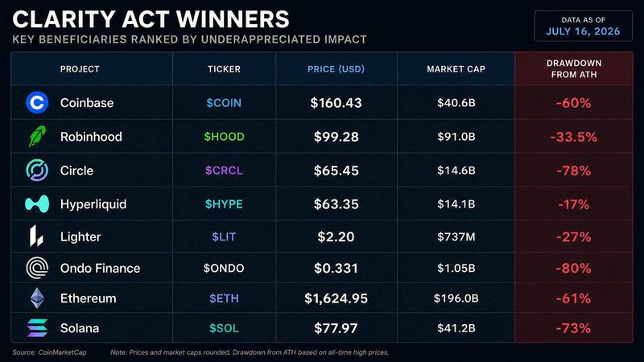Select the Solana logo icon
The height and width of the screenshot is (362, 644).
[x=37, y=328]
